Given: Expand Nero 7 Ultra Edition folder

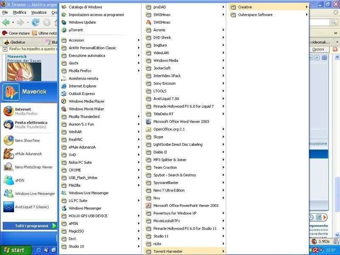Looking at the screenshot, I should (185, 190).
